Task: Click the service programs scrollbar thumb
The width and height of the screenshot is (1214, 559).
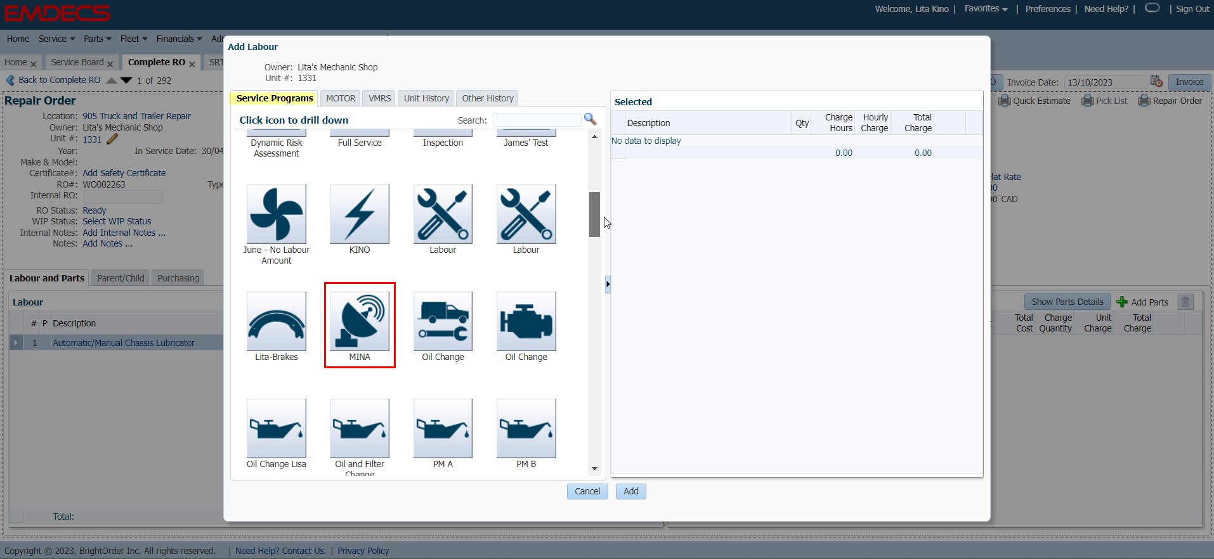Action: [x=594, y=214]
